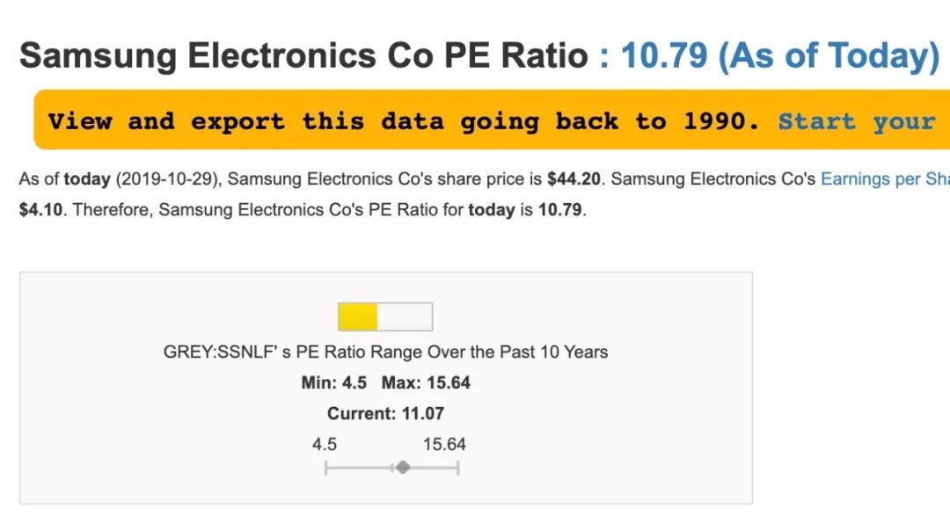Click the small median tick left of diamond
Viewport: 950px width, 516px height.
[x=392, y=468]
